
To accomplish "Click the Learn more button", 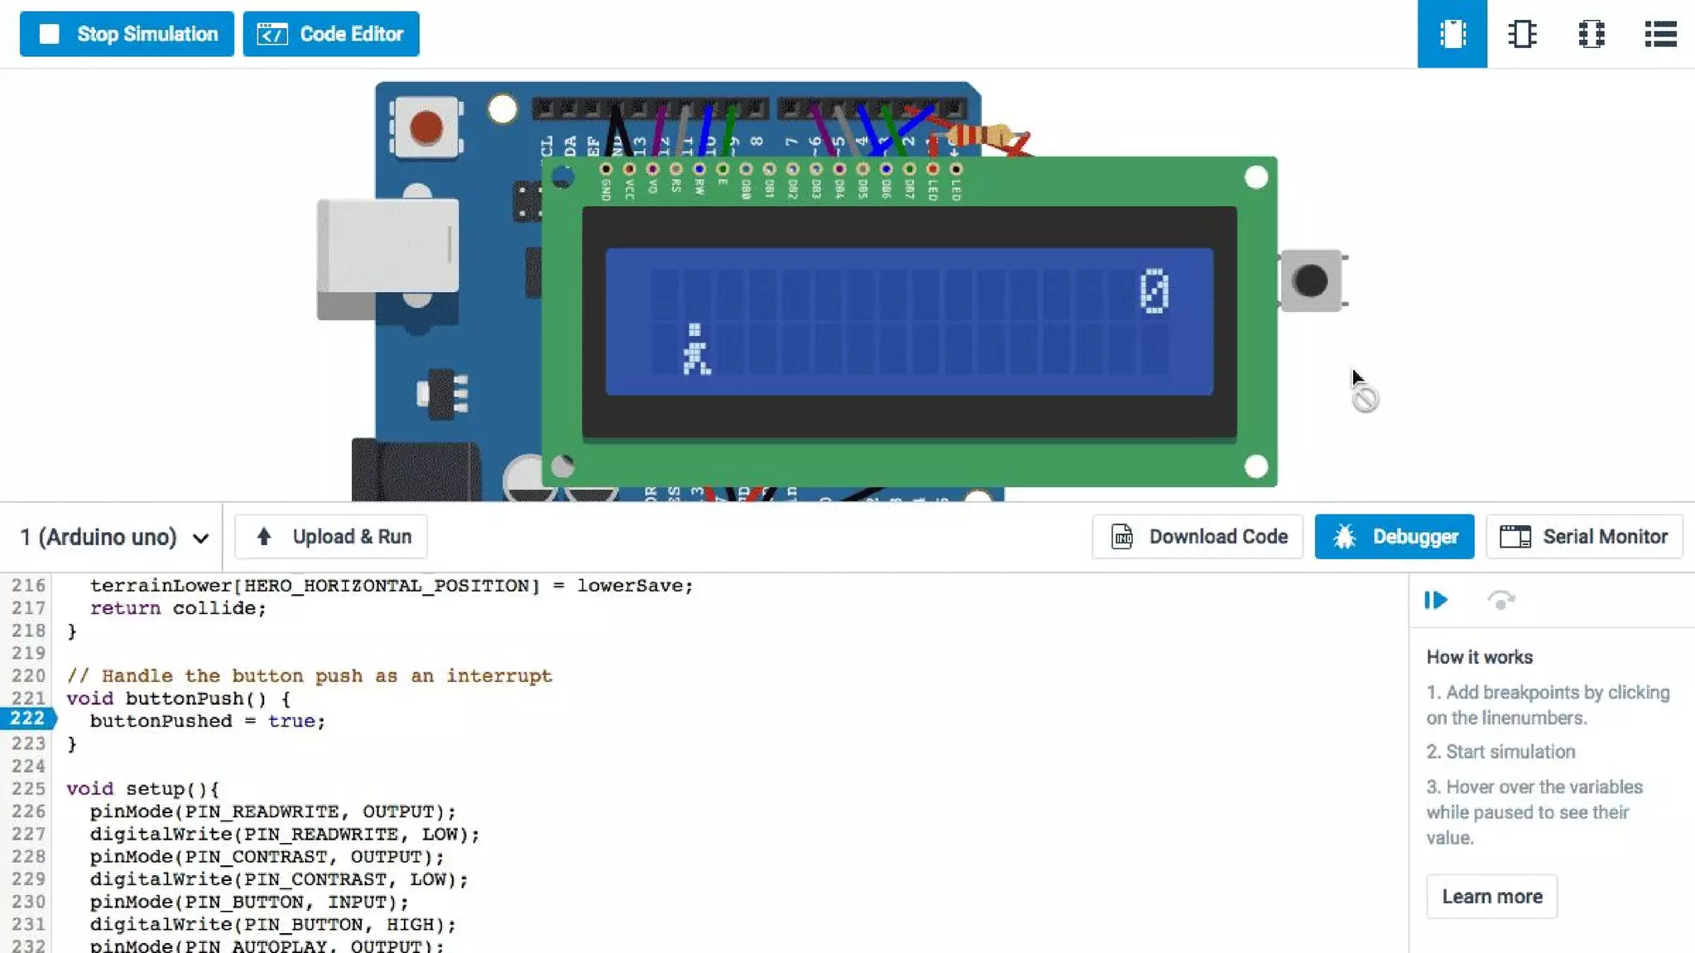I will [1491, 897].
